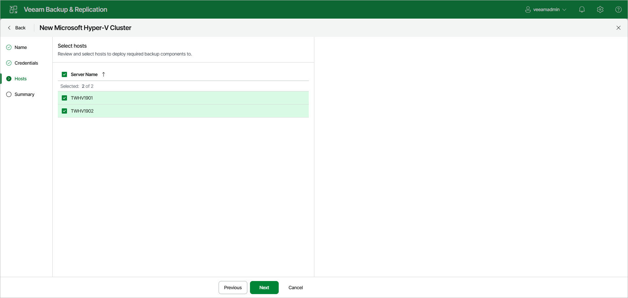Cancel the wizard
628x298 pixels.
tap(296, 288)
